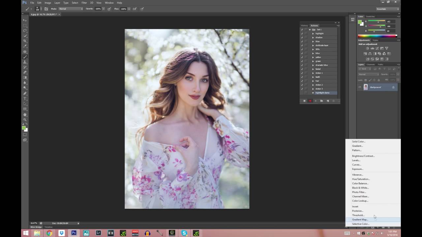422x237 pixels.
Task: Select the Pen tool
Action: point(25,93)
